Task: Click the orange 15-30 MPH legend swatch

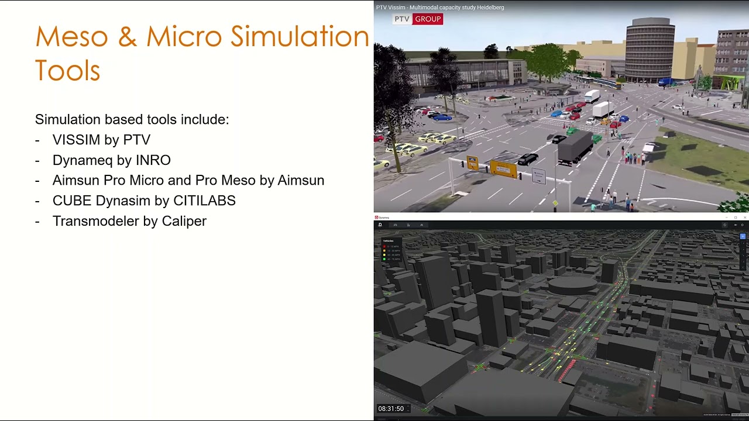Action: (x=384, y=251)
